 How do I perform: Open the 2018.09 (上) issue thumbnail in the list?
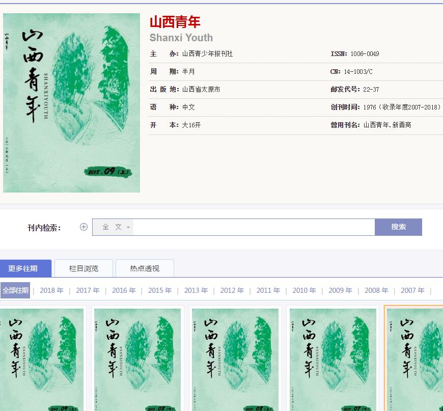tap(42, 360)
